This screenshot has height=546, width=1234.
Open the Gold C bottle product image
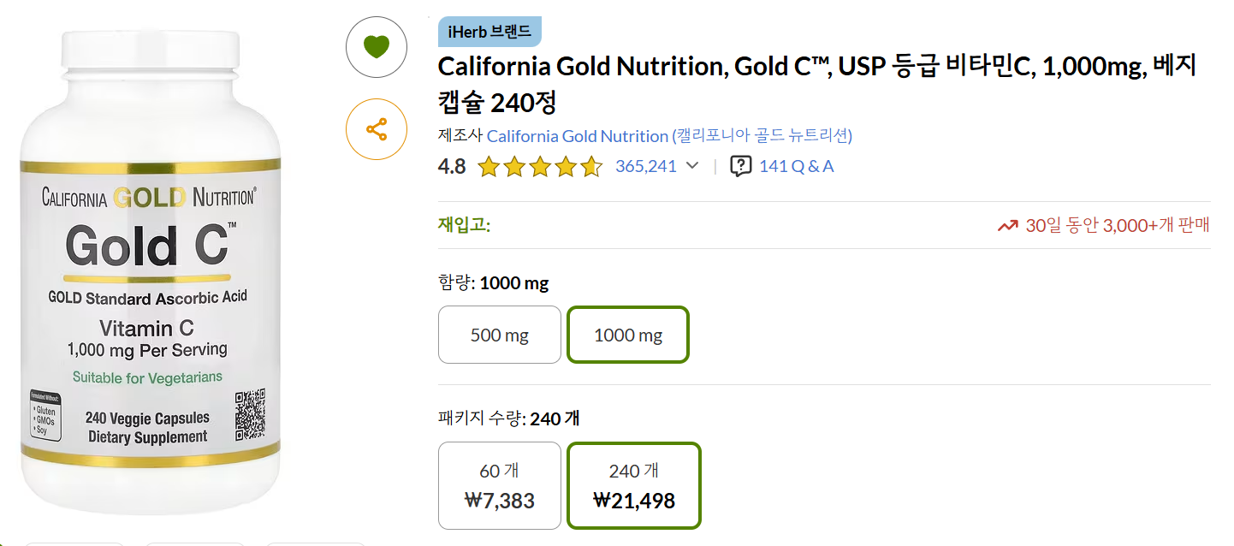(x=151, y=274)
